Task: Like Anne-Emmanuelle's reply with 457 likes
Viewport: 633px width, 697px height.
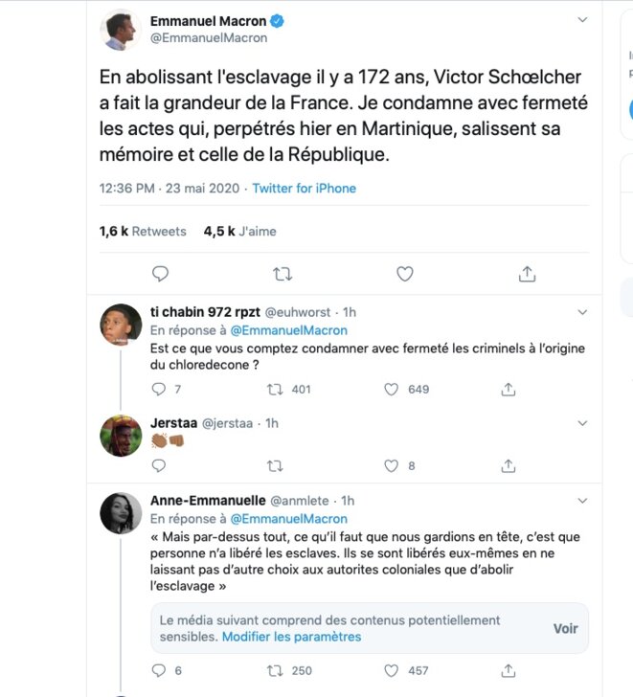Action: (391, 670)
